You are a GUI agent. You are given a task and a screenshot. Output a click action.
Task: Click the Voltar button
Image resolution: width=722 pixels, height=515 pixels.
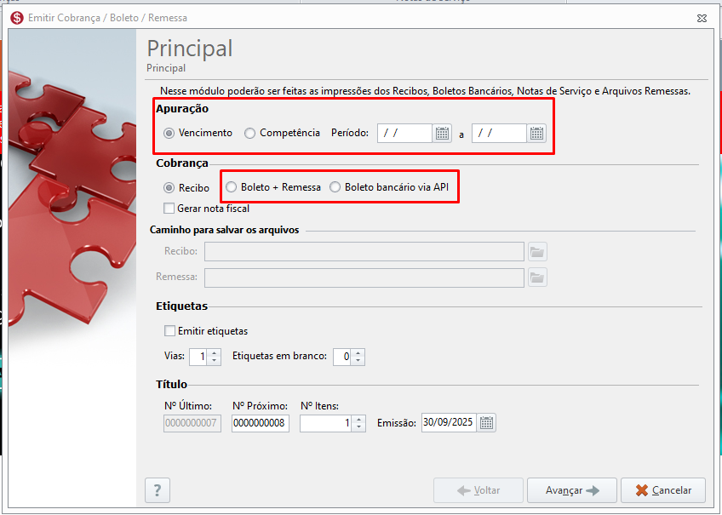pos(478,490)
